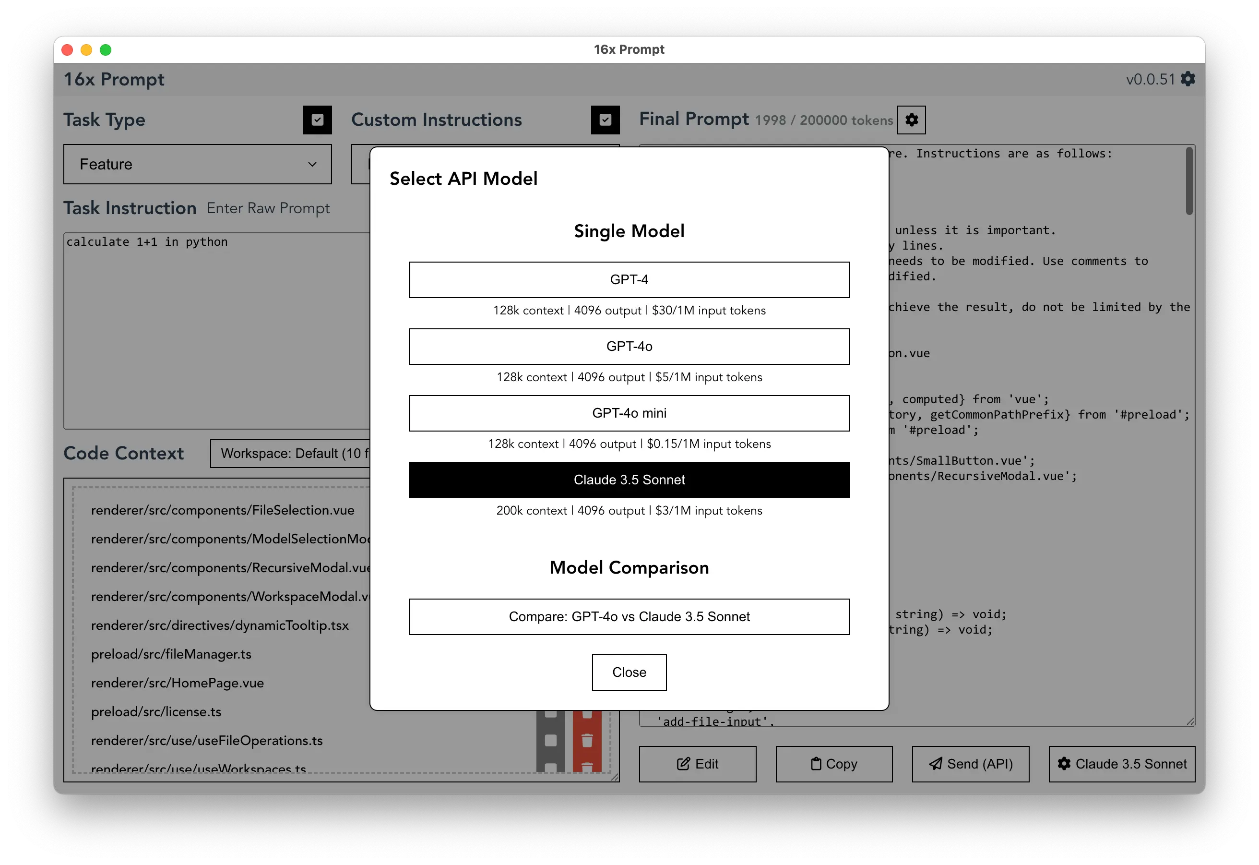Close the Select API Model dialog
The width and height of the screenshot is (1259, 865).
629,672
